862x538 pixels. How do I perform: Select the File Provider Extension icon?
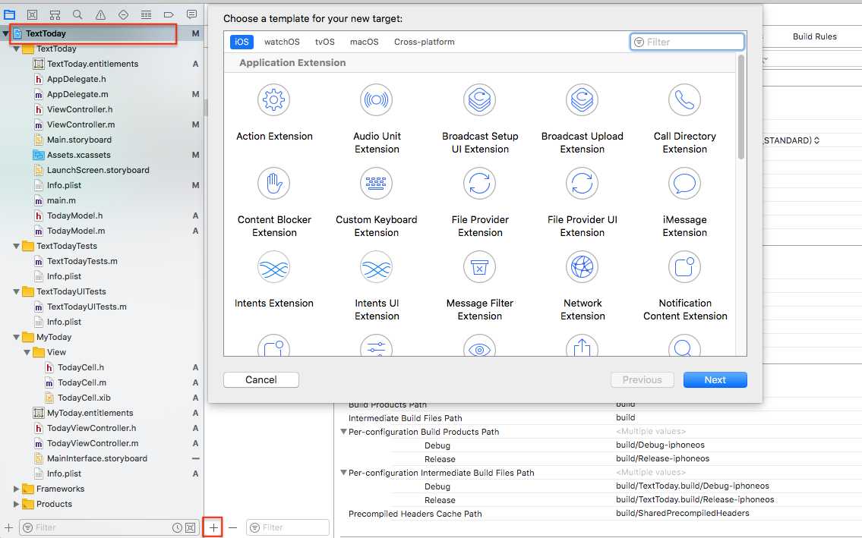click(479, 184)
